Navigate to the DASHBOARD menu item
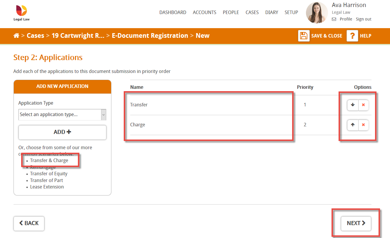 (x=173, y=12)
